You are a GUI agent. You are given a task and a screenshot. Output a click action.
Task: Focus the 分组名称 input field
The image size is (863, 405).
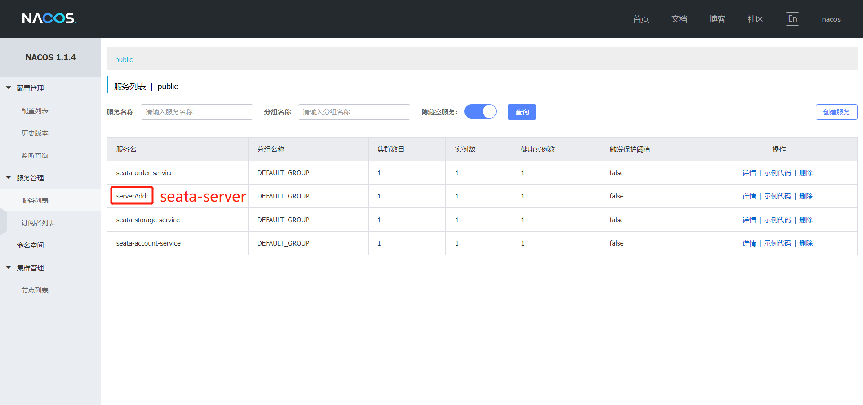click(x=354, y=112)
